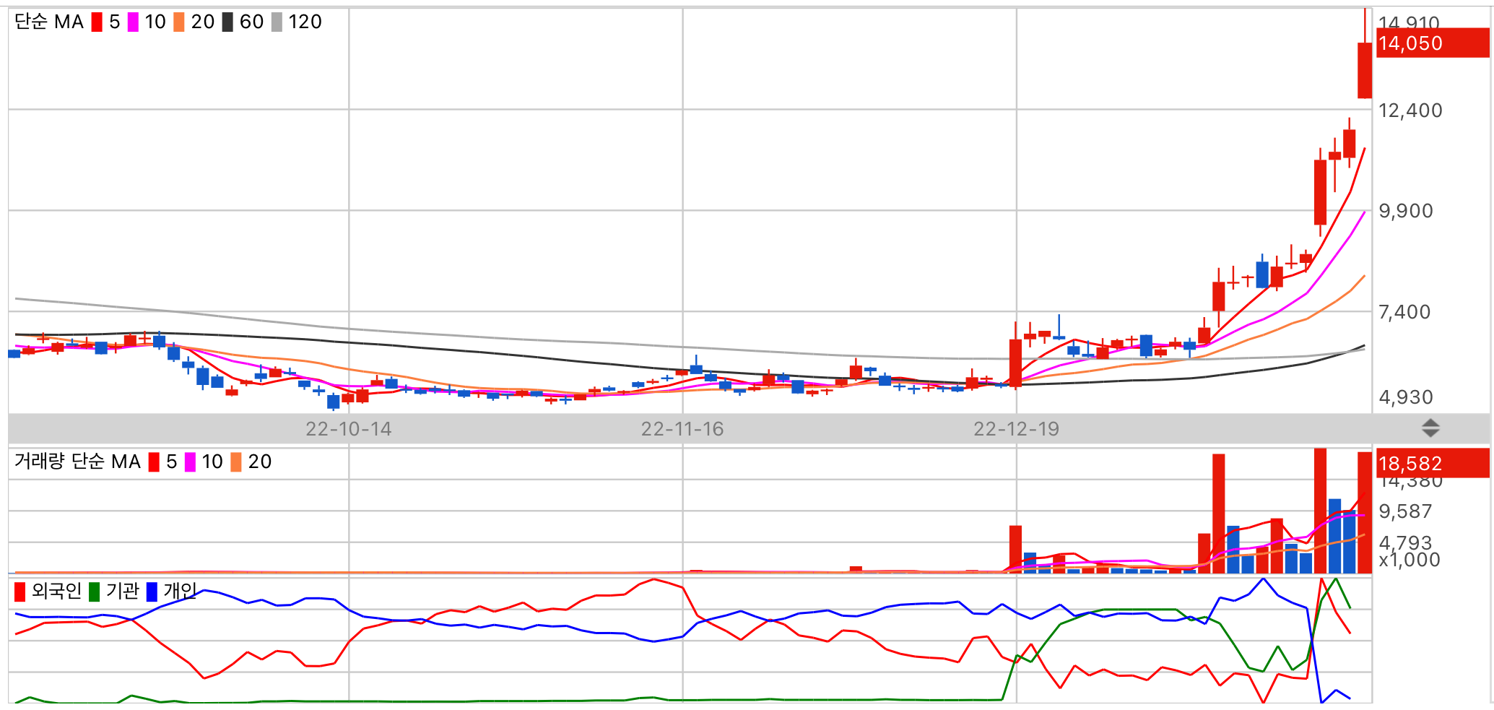
Task: Click the 개인 legend label
Action: pyautogui.click(x=180, y=592)
